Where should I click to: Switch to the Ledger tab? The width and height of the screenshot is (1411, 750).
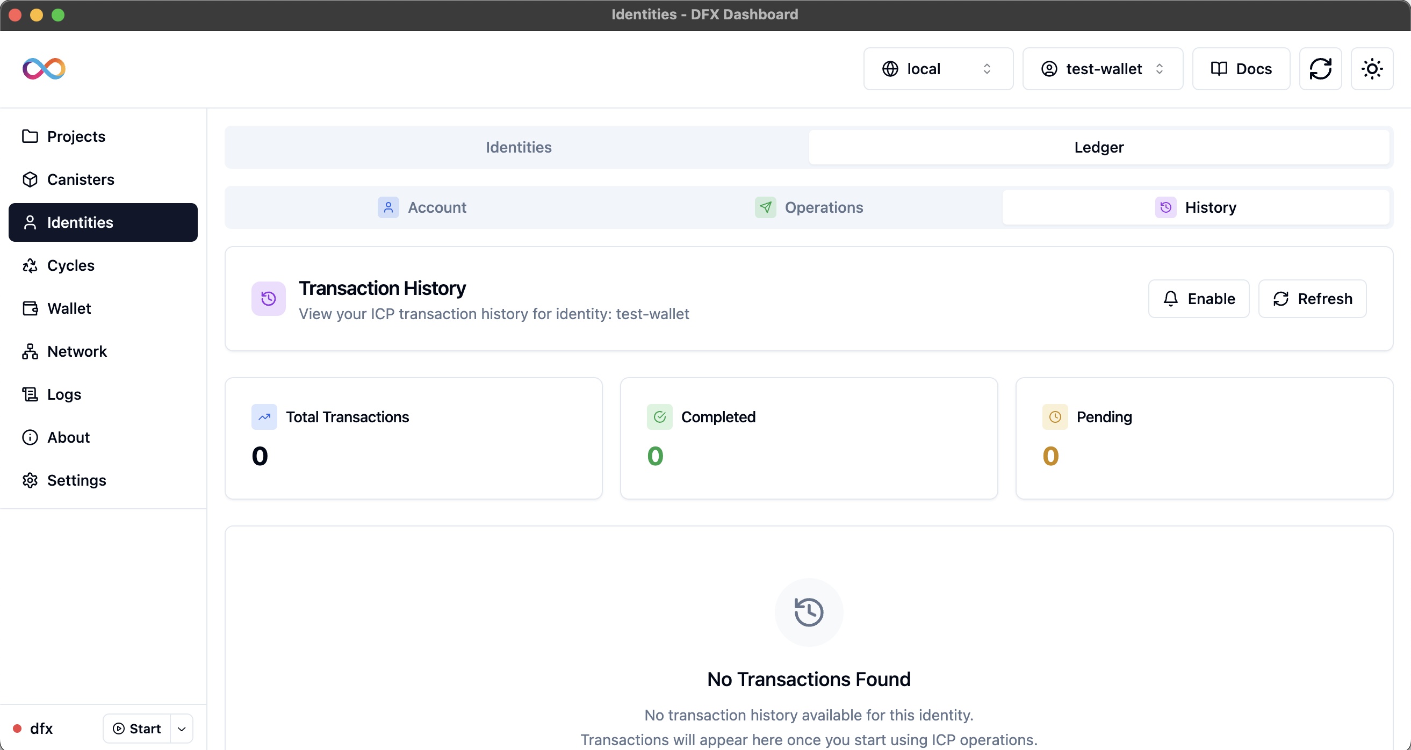tap(1099, 147)
